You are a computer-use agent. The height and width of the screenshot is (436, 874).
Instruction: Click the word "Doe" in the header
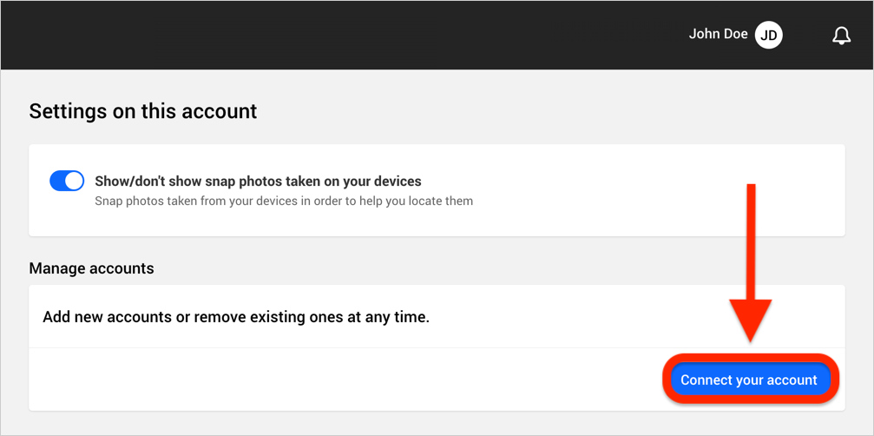(735, 34)
